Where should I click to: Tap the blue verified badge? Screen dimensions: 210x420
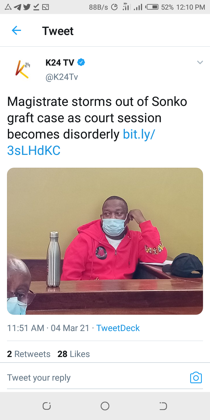(x=81, y=62)
